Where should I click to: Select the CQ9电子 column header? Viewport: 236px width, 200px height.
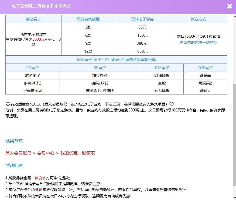(205, 68)
